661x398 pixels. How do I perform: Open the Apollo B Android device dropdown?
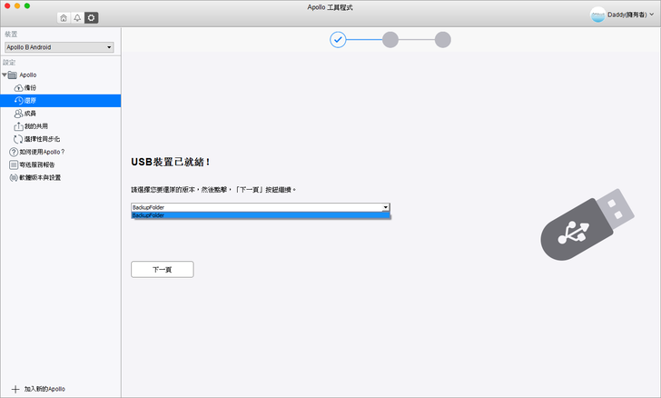pos(59,47)
